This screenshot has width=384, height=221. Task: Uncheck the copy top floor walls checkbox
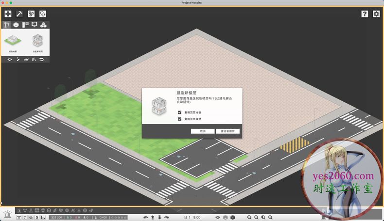pos(179,119)
